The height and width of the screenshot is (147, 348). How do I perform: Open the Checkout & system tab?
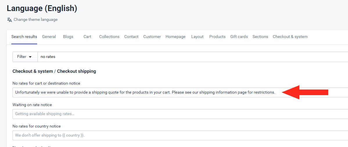(290, 37)
